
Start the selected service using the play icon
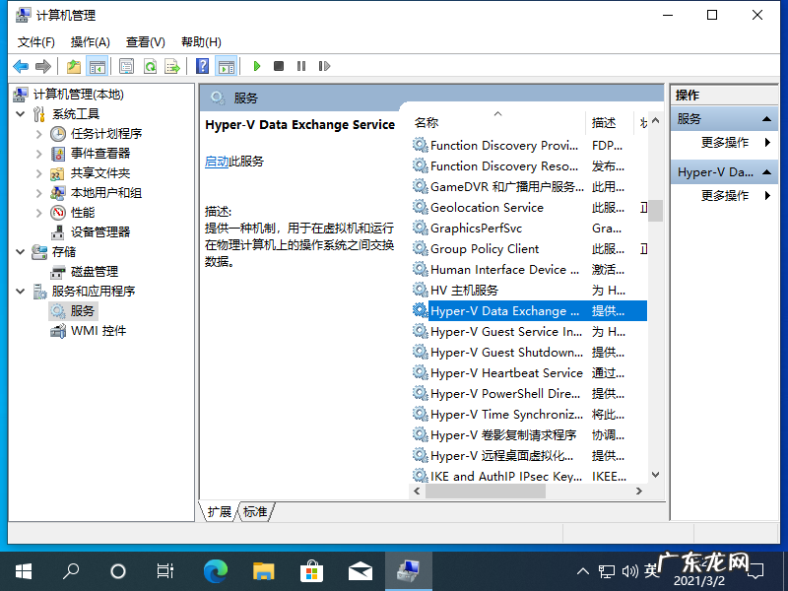(256, 66)
